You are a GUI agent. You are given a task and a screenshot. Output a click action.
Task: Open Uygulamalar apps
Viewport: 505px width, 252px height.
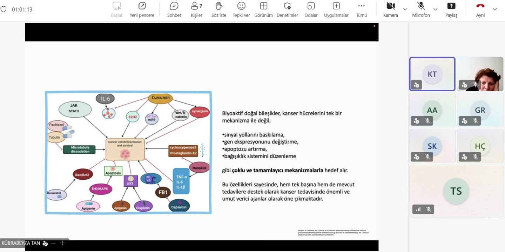336,10
